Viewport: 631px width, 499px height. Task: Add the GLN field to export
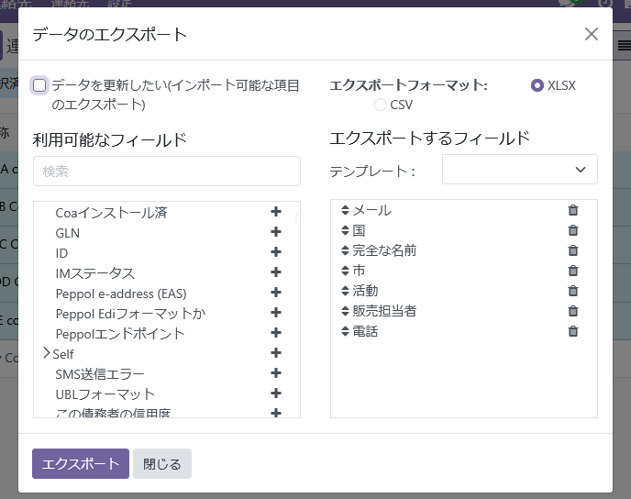pos(275,233)
